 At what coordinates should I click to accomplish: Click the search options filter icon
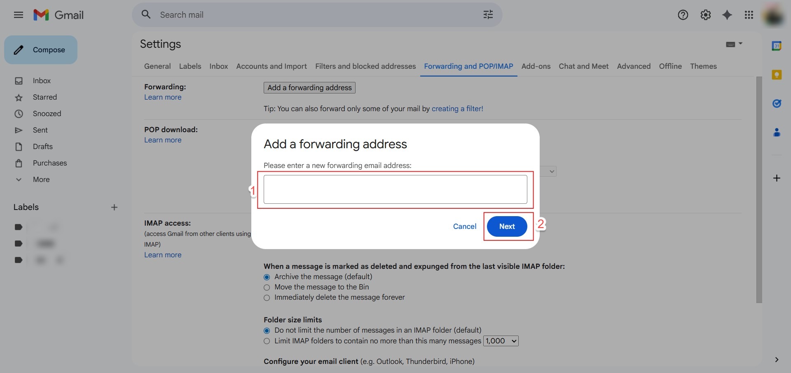488,15
